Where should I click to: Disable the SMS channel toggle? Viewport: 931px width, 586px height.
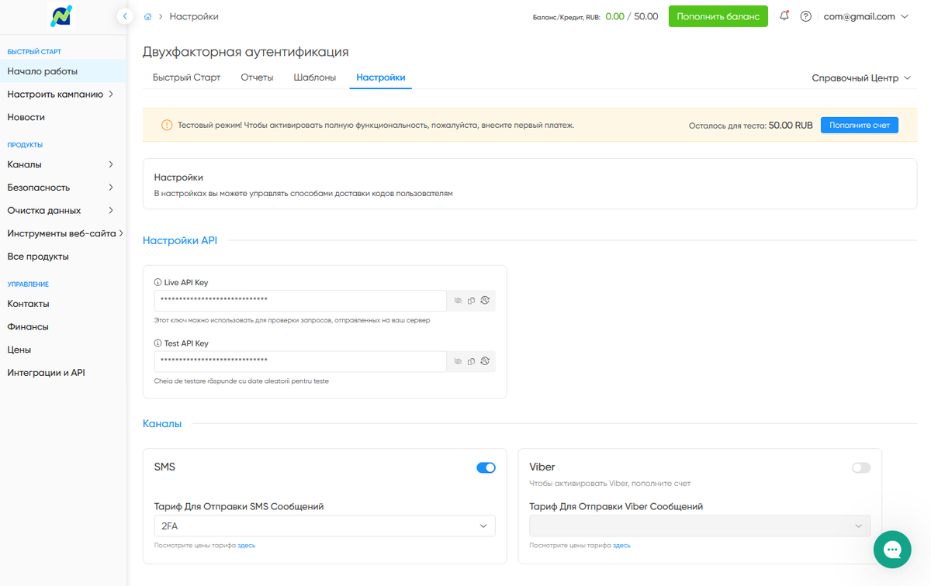(486, 467)
